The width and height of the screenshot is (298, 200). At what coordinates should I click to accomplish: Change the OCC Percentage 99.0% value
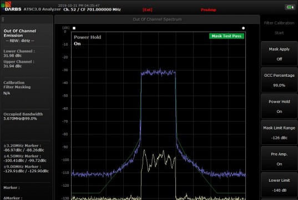[279, 80]
